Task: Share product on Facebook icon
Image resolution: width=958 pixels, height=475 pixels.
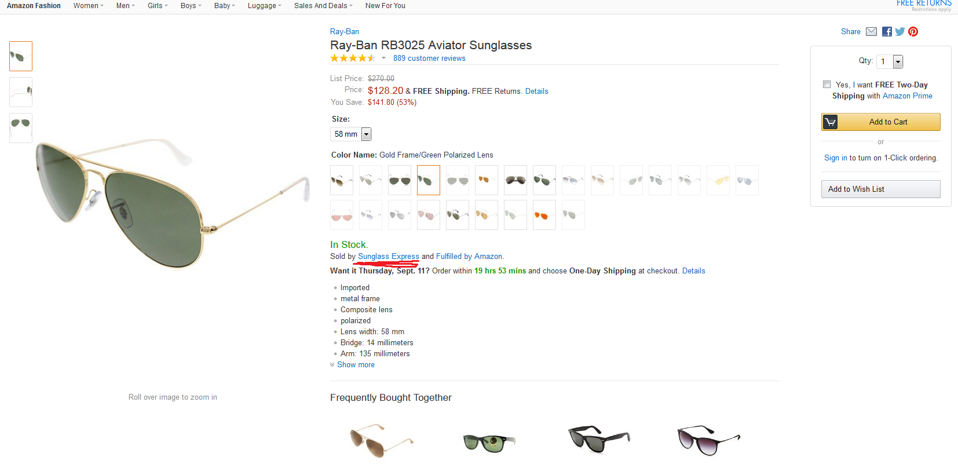Action: coord(887,31)
